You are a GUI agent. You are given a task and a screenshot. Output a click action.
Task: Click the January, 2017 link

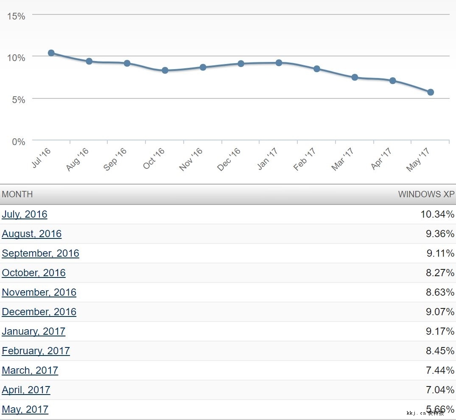34,331
